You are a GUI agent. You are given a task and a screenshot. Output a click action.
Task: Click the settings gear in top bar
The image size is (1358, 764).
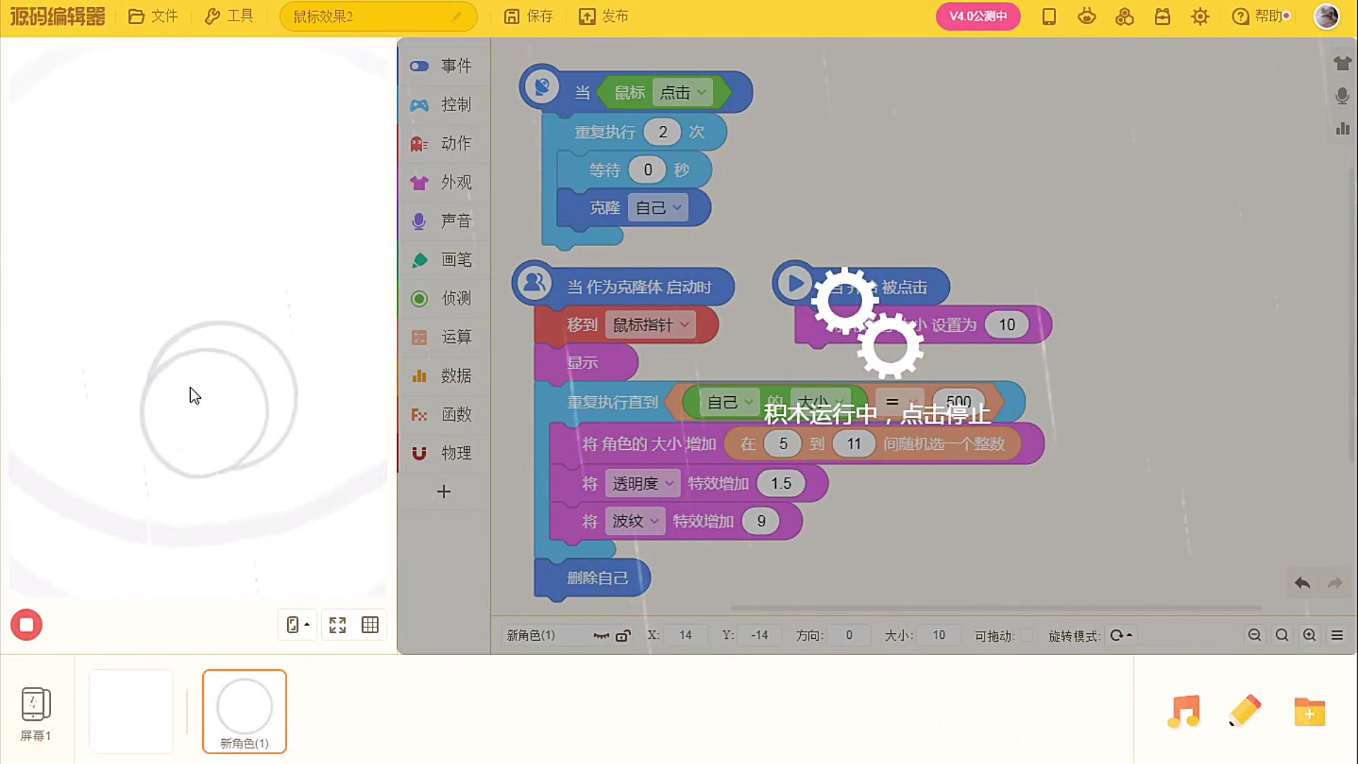point(1200,16)
